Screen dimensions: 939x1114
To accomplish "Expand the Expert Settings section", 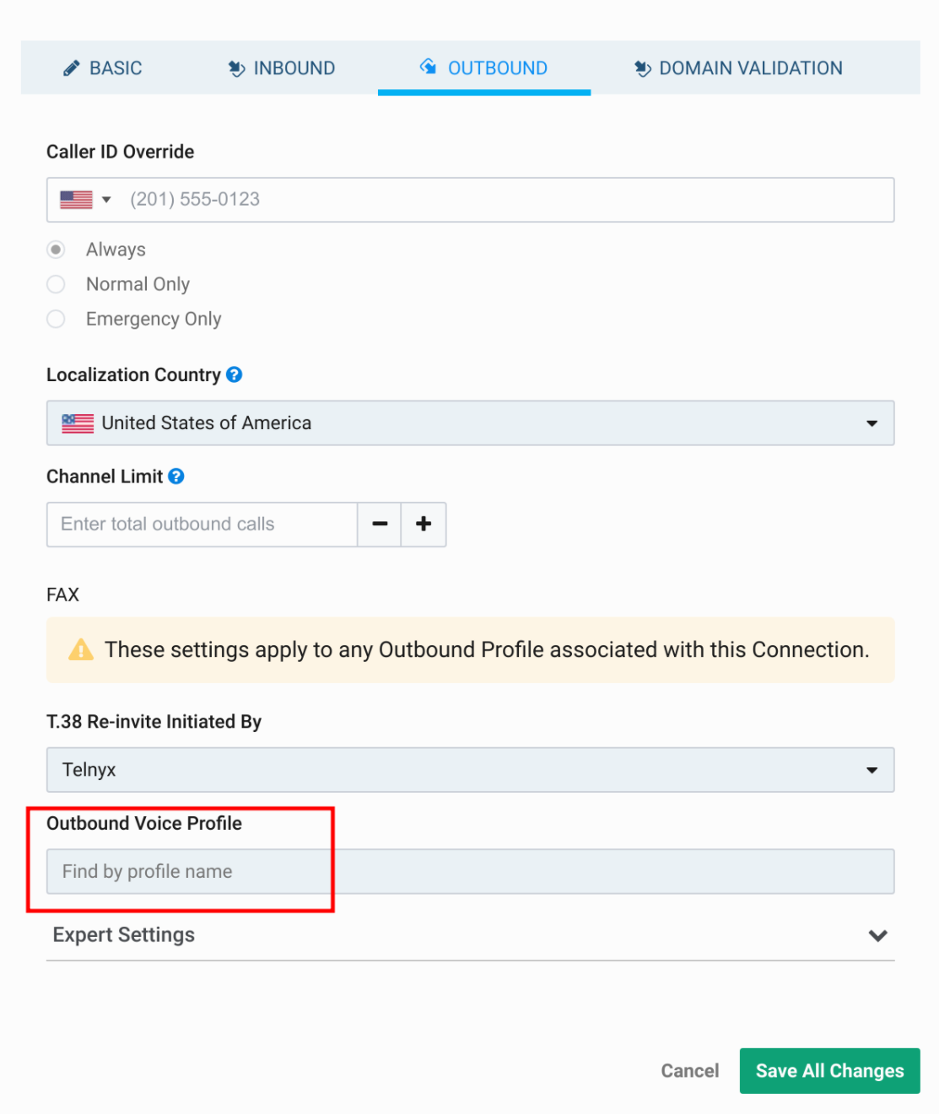I will point(877,935).
